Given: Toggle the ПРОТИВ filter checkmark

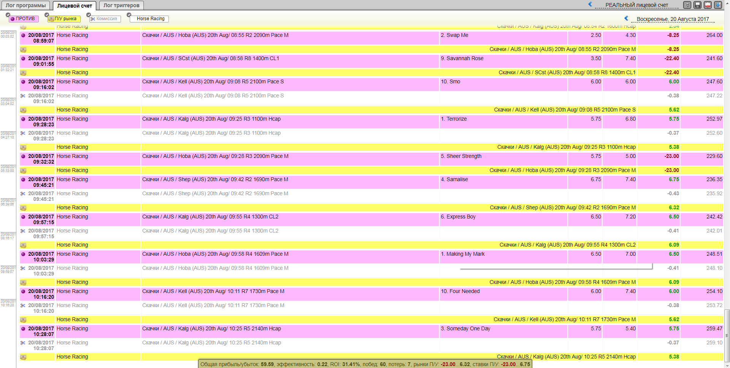Looking at the screenshot, I should coord(8,15).
